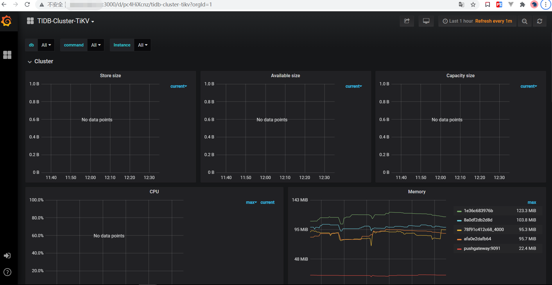Sort Store size legend by current
Screen dimensions: 552x285
178,86
